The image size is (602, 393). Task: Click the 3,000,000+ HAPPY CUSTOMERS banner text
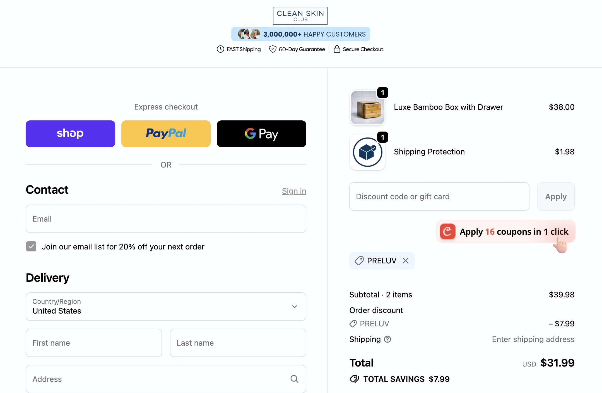[x=314, y=34]
